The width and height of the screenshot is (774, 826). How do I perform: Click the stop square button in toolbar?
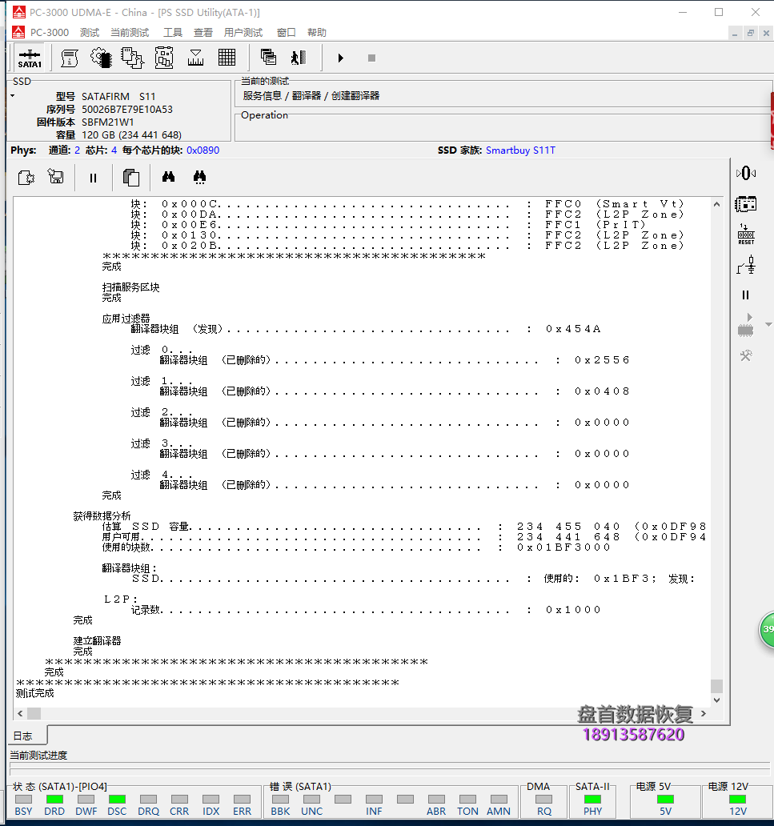tap(371, 58)
